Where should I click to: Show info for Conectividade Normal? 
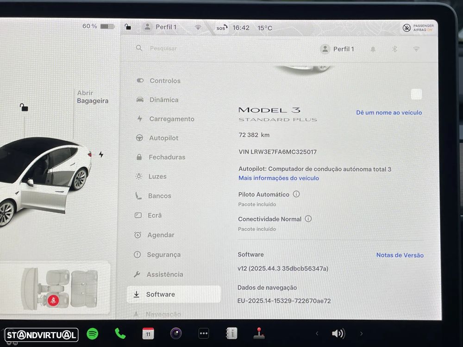(x=308, y=219)
